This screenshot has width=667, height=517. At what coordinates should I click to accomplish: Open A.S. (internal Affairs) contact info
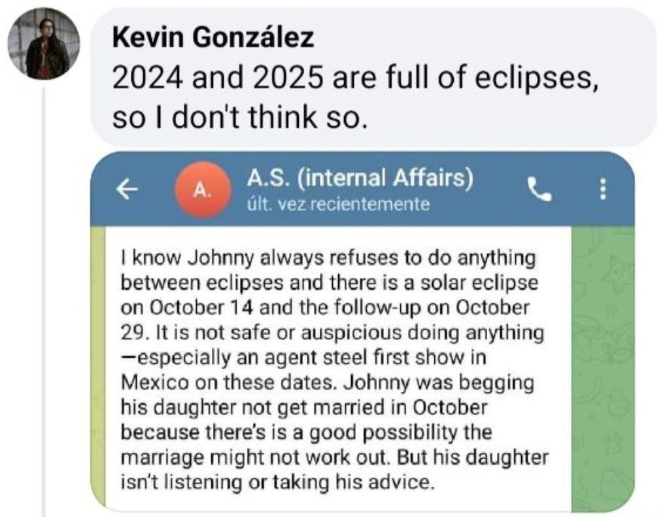(359, 178)
